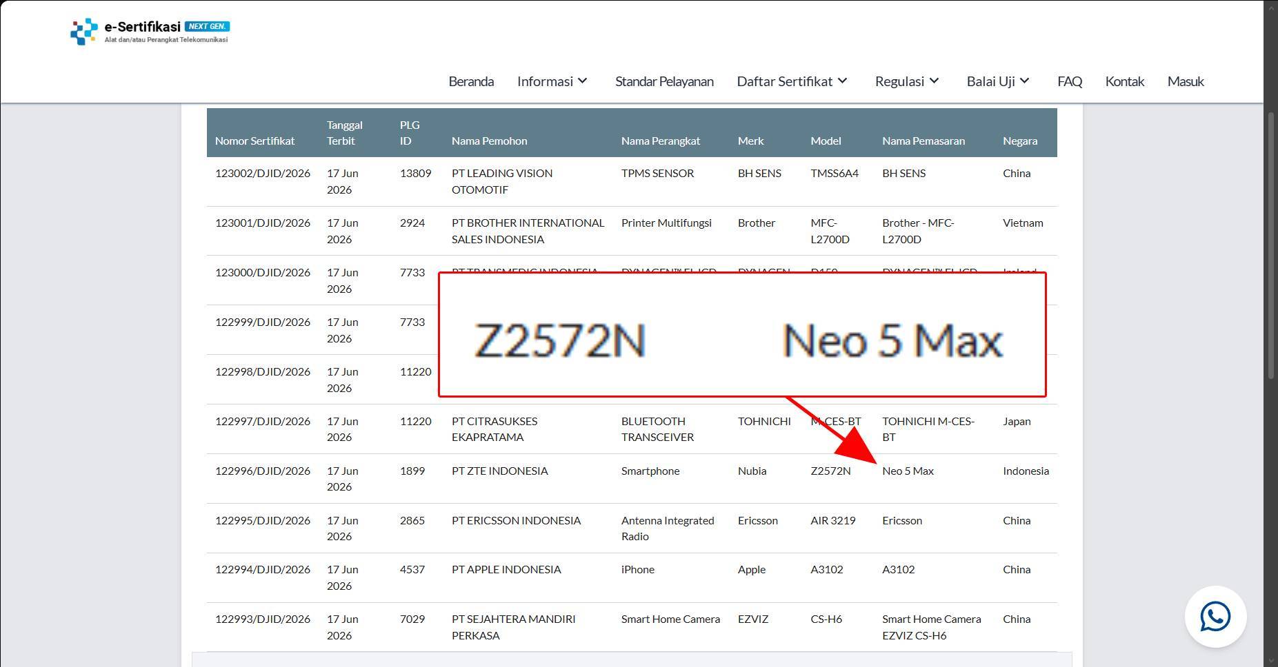Open the FAQ page
Image resolution: width=1278 pixels, height=667 pixels.
click(1070, 81)
